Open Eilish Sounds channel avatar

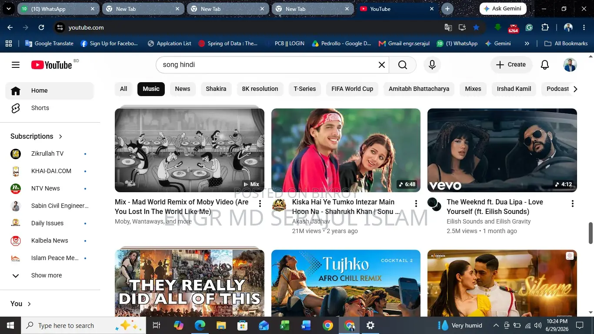434,204
